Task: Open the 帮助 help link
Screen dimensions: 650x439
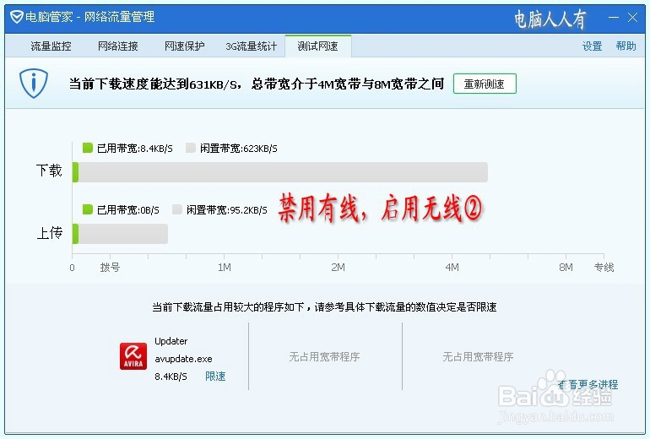Action: coord(626,46)
